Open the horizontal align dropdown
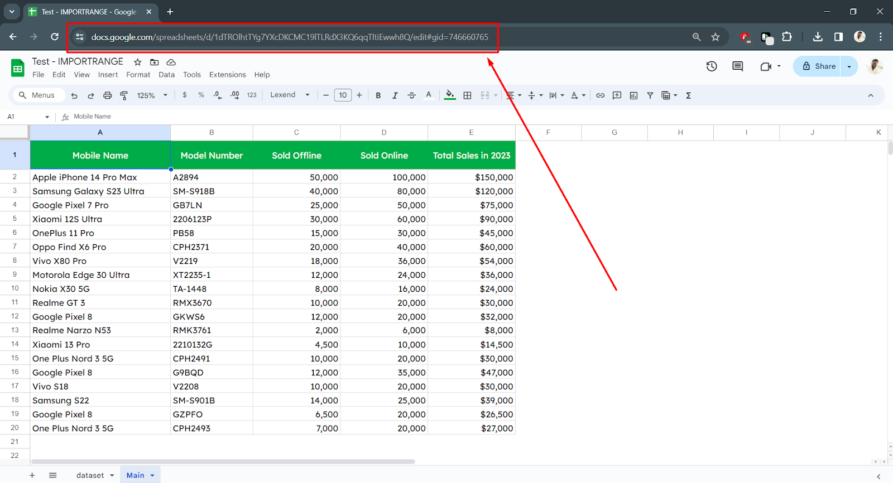Screen dimensions: 893x483 [x=513, y=95]
